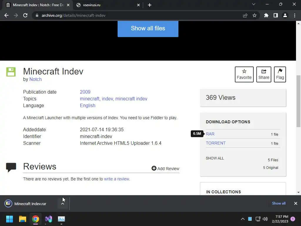Image resolution: width=301 pixels, height=226 pixels.
Task: Download the TORRENT file option
Action: [x=216, y=143]
